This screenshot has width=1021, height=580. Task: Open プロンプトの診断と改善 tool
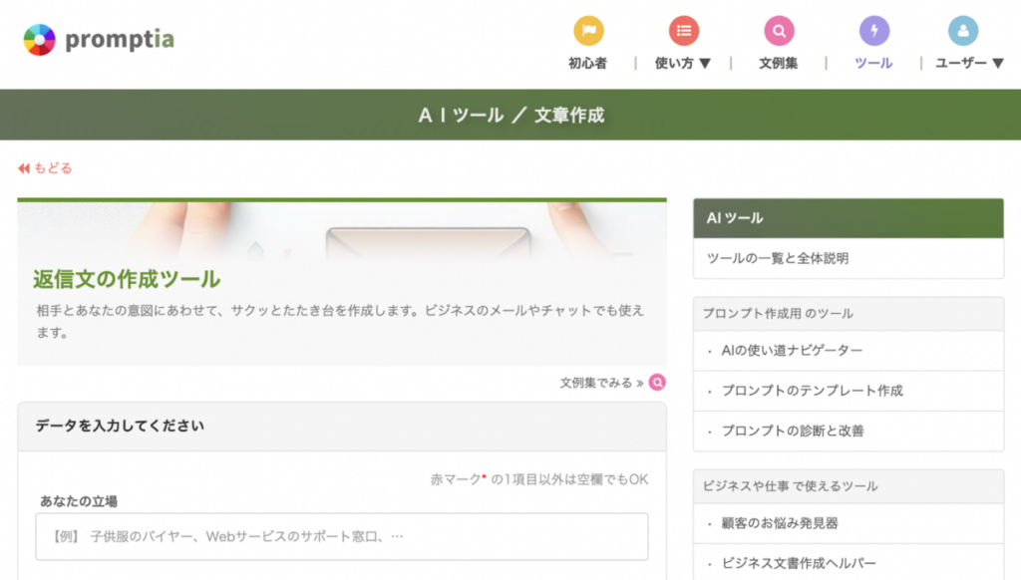(x=792, y=431)
